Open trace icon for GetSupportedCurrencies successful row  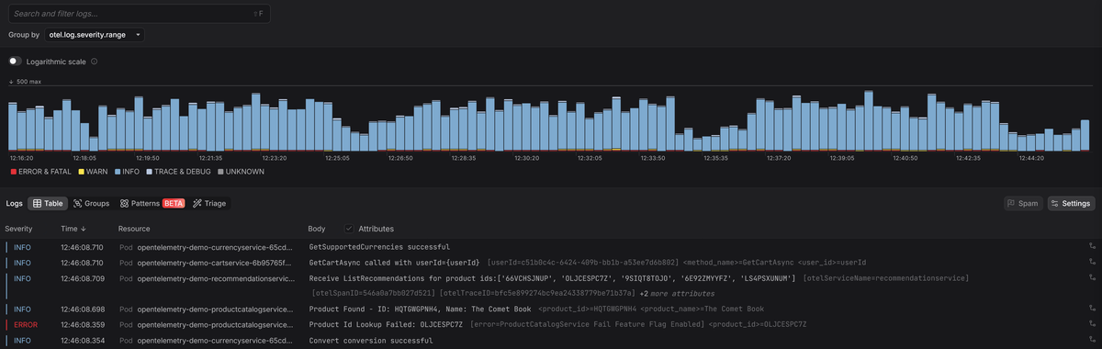pos(1092,246)
